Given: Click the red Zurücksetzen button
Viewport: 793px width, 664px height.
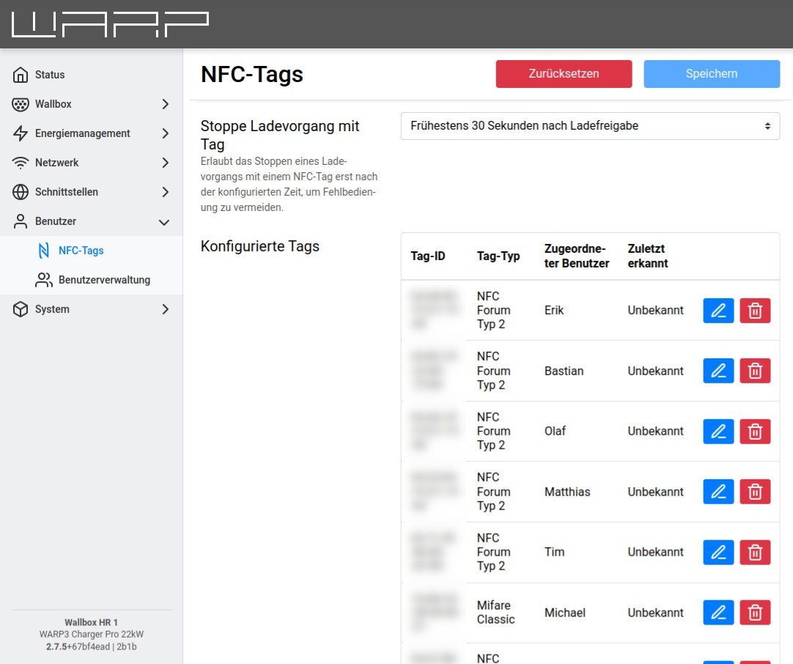Looking at the screenshot, I should (x=564, y=74).
